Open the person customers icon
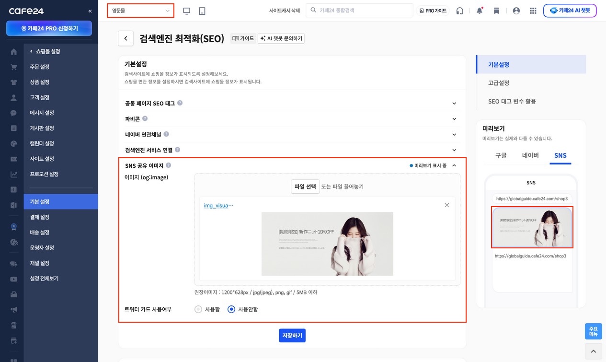This screenshot has height=362, width=606. 13,98
